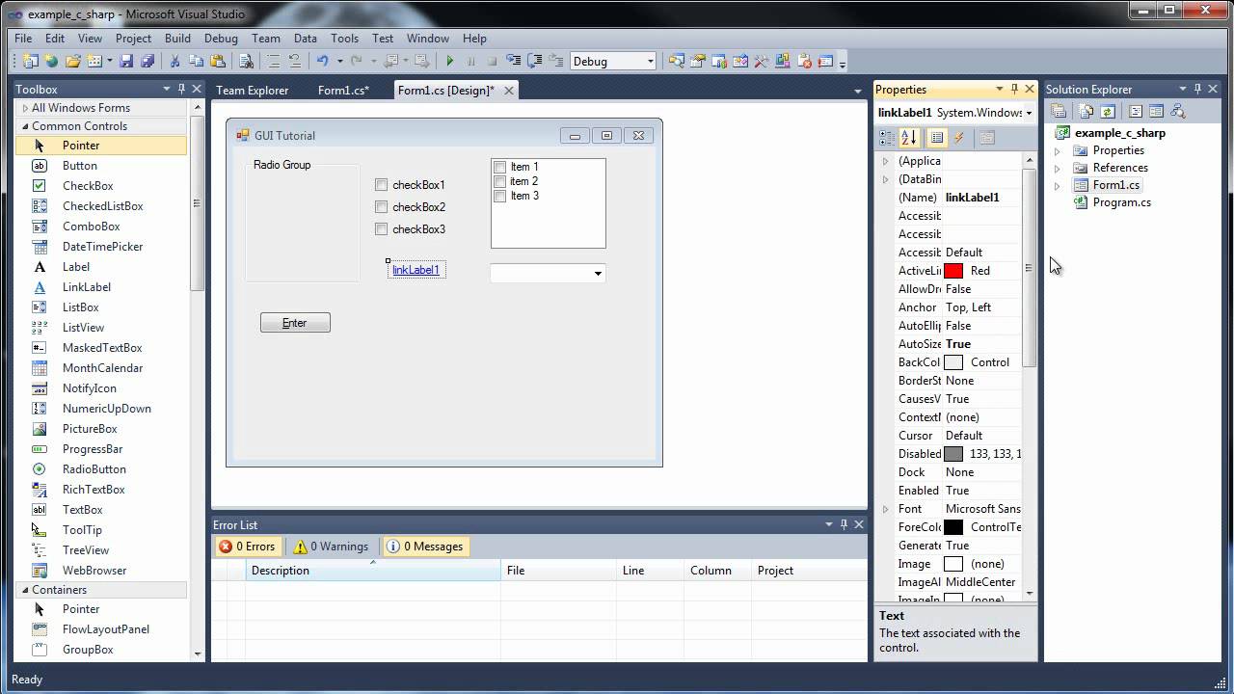Switch to the Form1.cs* code tab
This screenshot has height=694, width=1234.
click(x=343, y=90)
